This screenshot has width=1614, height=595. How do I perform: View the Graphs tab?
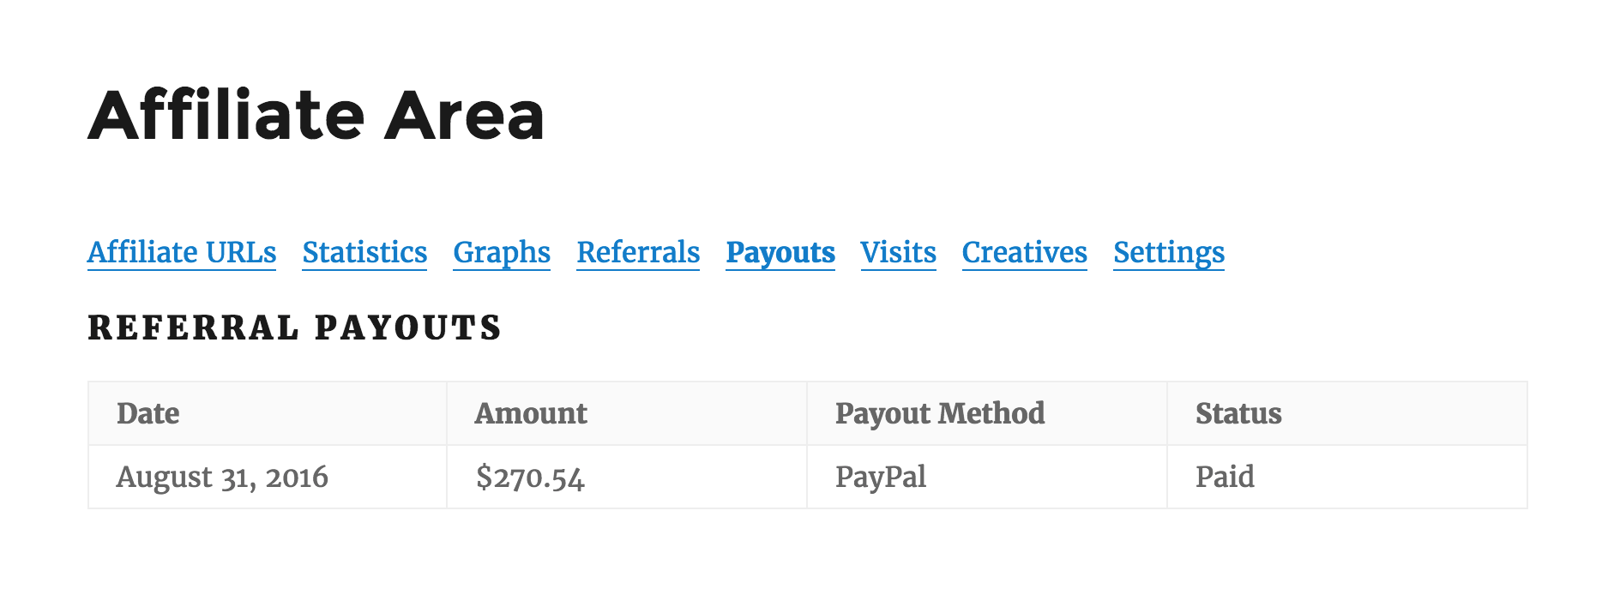tap(502, 252)
